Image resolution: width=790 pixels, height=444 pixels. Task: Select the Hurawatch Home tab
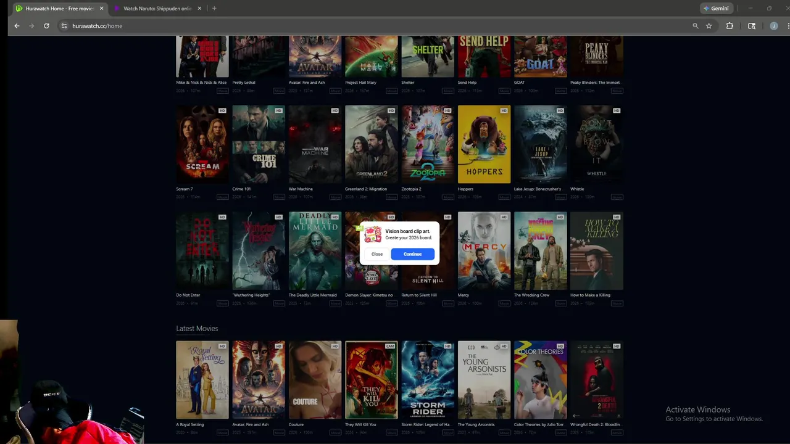59,9
